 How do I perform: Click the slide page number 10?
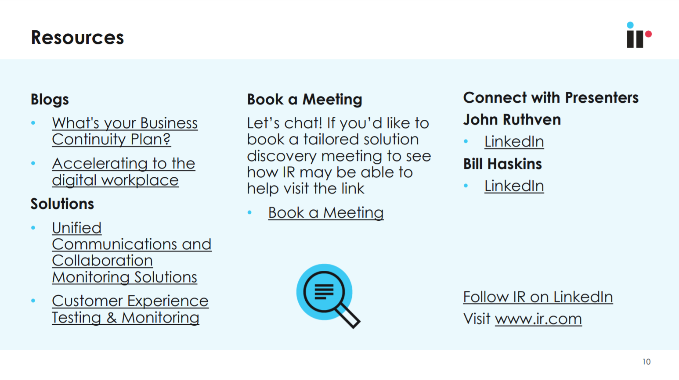coord(646,362)
